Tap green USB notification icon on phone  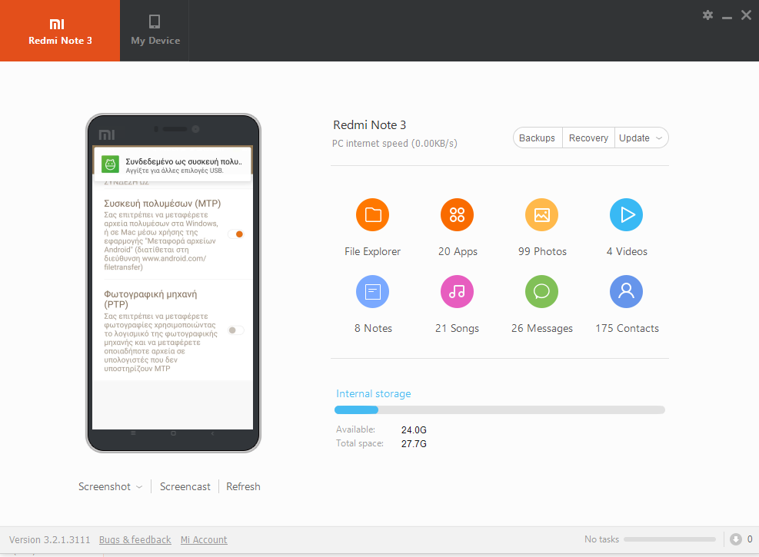tap(110, 165)
